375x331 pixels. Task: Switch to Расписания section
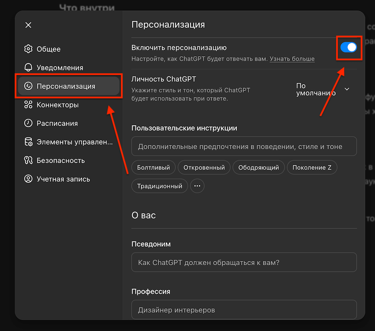(69, 123)
